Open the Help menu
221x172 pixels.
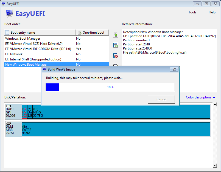(x=212, y=12)
